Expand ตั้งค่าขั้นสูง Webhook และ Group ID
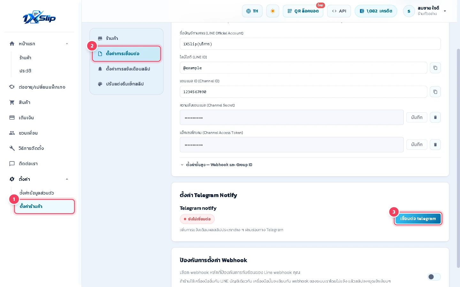The width and height of the screenshot is (460, 287). pyautogui.click(x=216, y=165)
